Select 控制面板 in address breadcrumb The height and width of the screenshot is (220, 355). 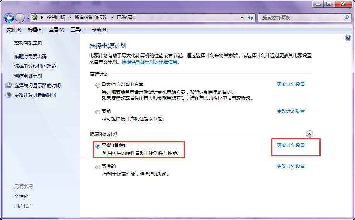tap(56, 17)
